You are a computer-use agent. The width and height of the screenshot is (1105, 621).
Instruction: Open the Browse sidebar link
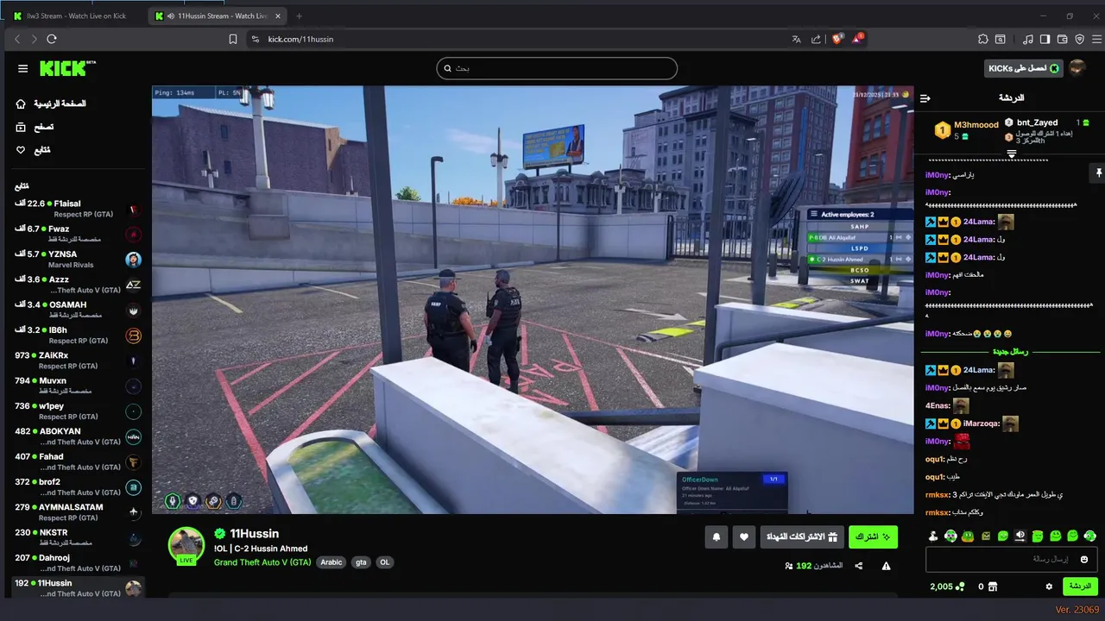[44, 127]
